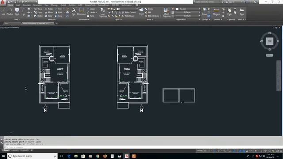Expand the Draw panel

pos(17,19)
